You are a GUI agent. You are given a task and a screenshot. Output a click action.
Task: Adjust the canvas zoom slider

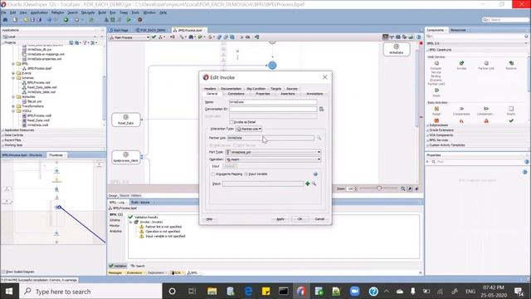[379, 189]
